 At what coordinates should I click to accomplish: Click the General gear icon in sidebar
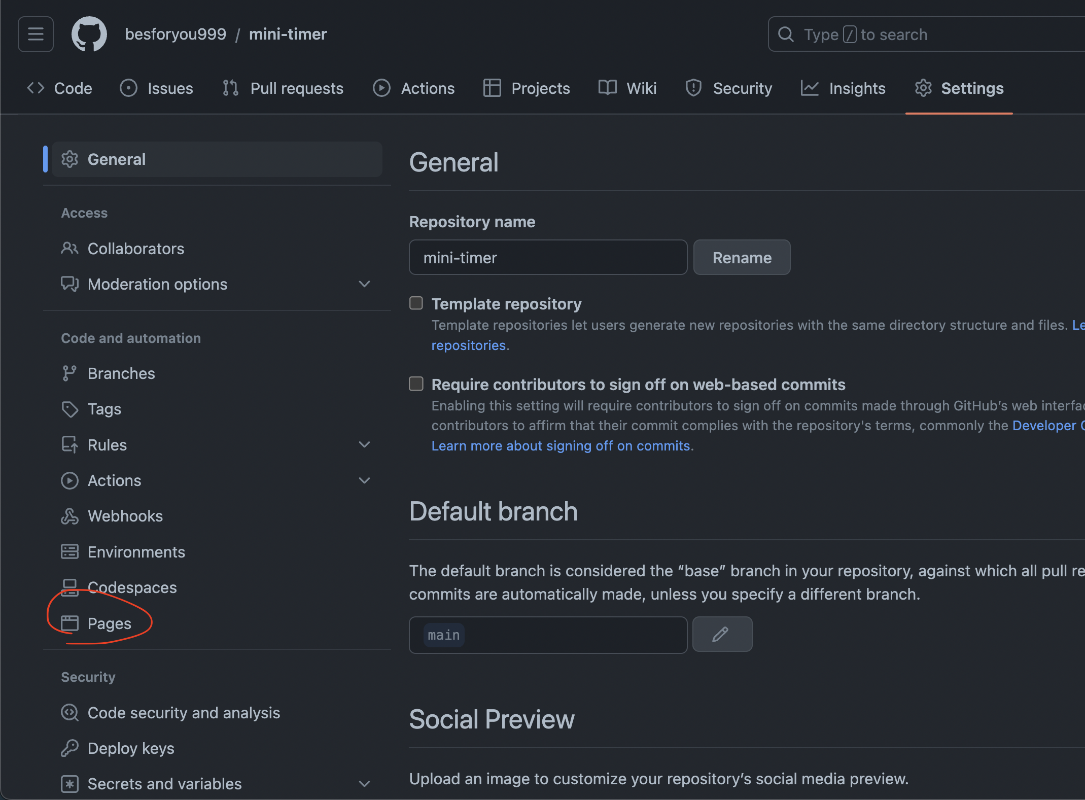(69, 159)
